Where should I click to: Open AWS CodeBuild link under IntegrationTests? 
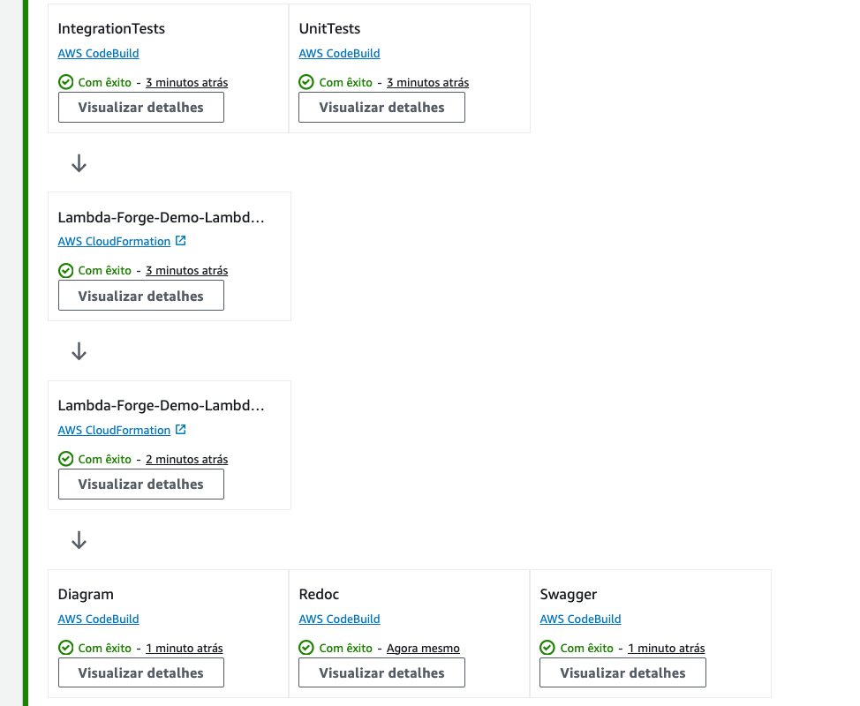[x=98, y=53]
